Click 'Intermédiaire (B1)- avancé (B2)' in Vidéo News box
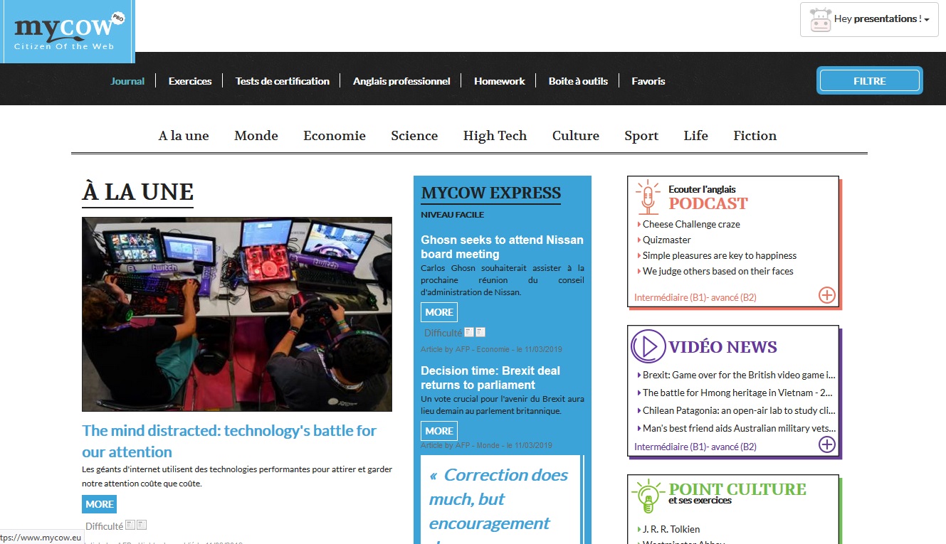This screenshot has width=946, height=544. tap(695, 447)
